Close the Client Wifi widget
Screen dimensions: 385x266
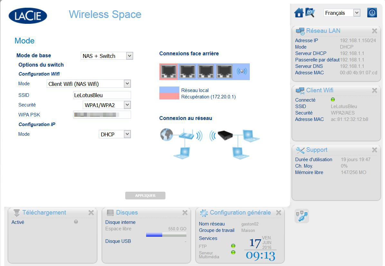point(374,90)
